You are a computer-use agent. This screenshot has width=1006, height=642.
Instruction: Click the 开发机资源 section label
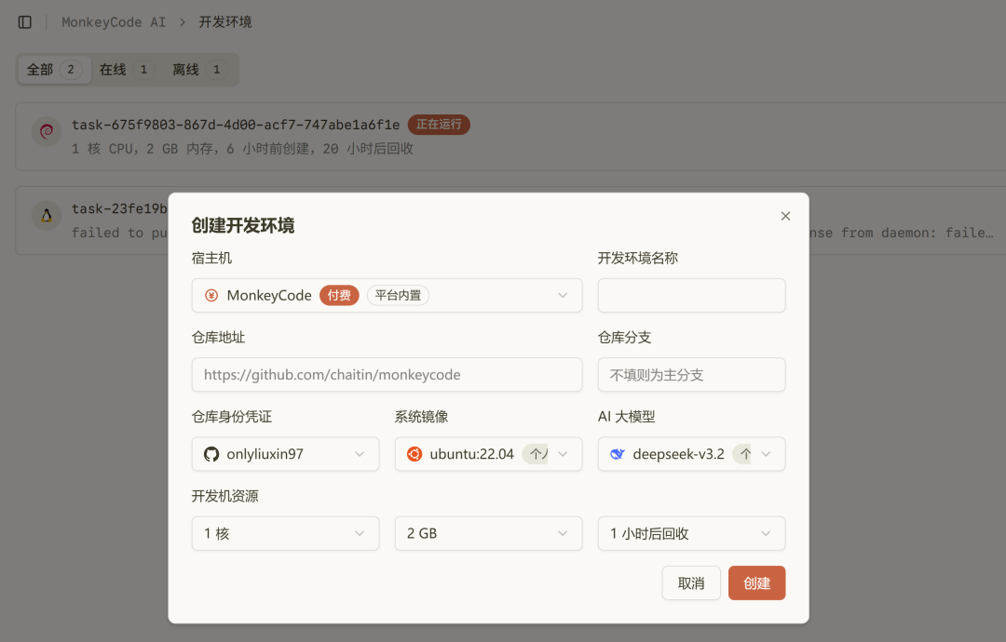225,496
